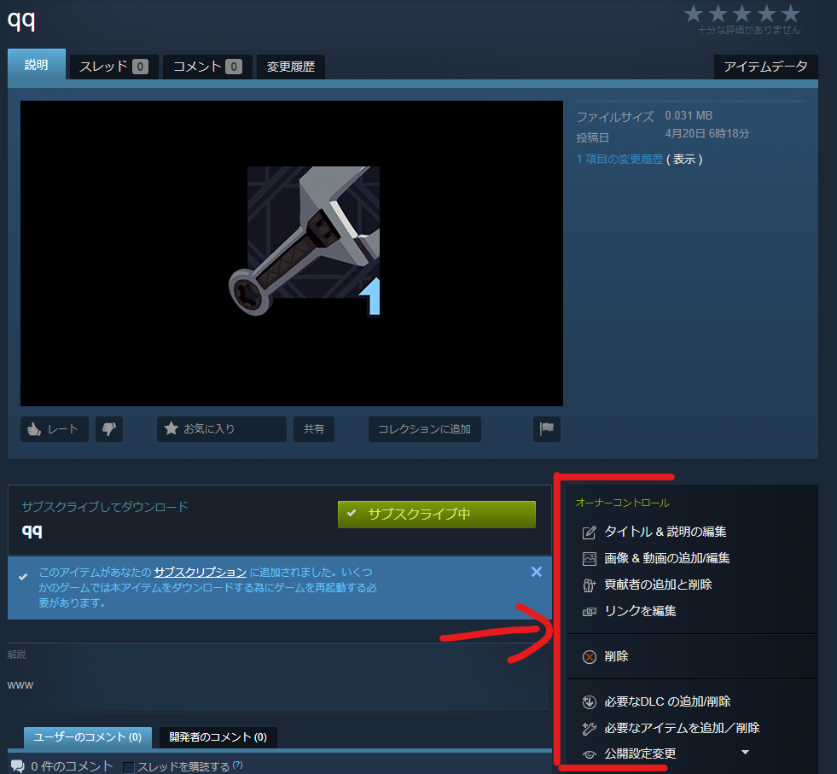Click the posted date 4月20日 6時18分

[706, 133]
